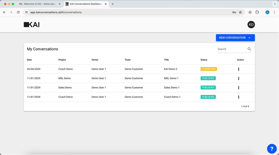The width and height of the screenshot is (279, 155).
Task: Open the tab list chevron in Chrome
Action: pos(275,4)
